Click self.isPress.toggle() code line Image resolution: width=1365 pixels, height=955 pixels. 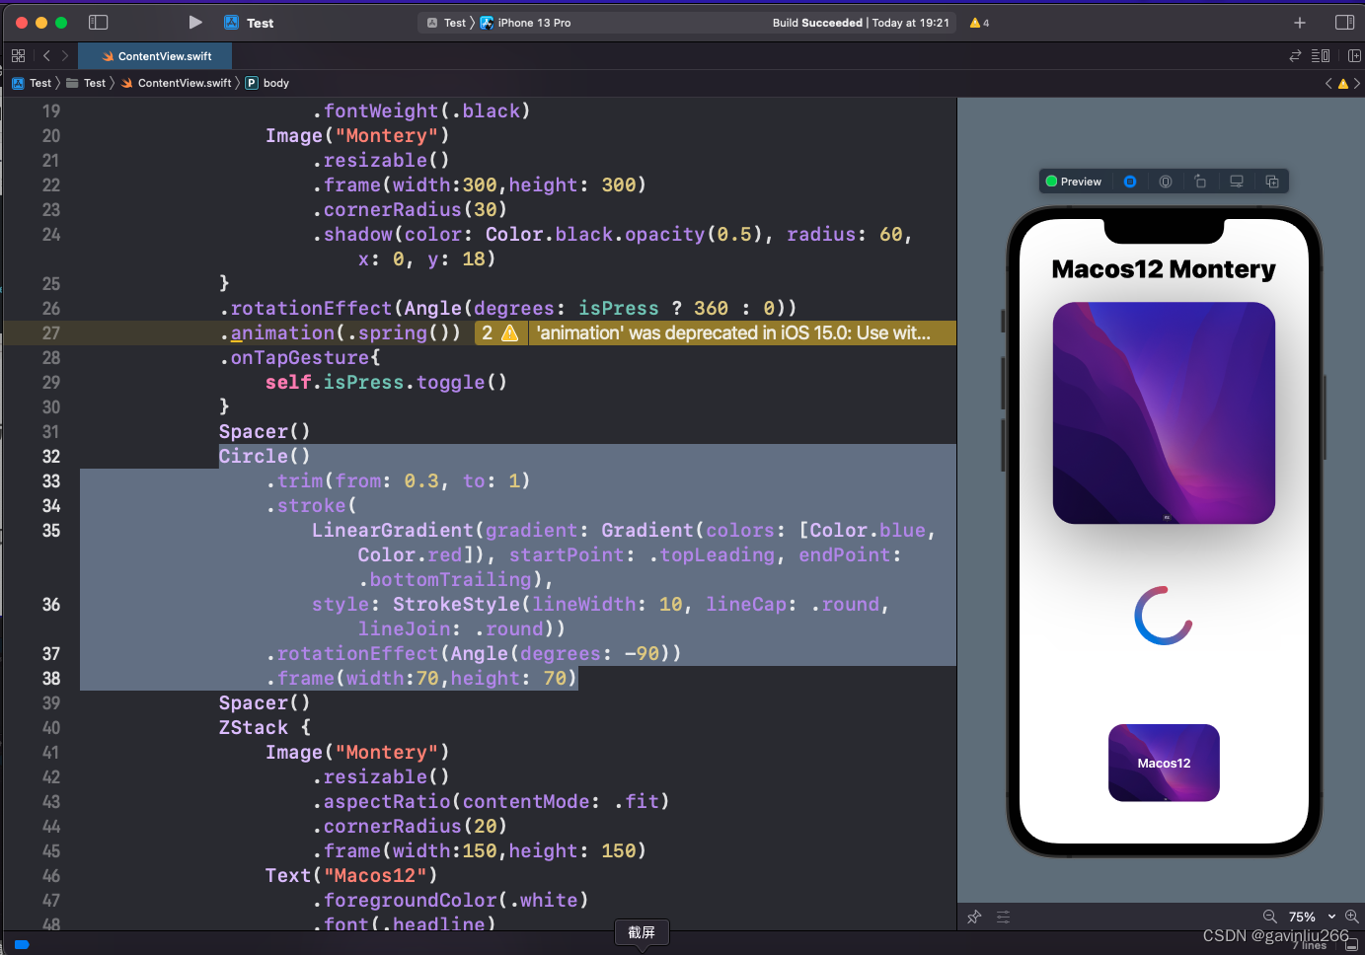[x=386, y=382]
